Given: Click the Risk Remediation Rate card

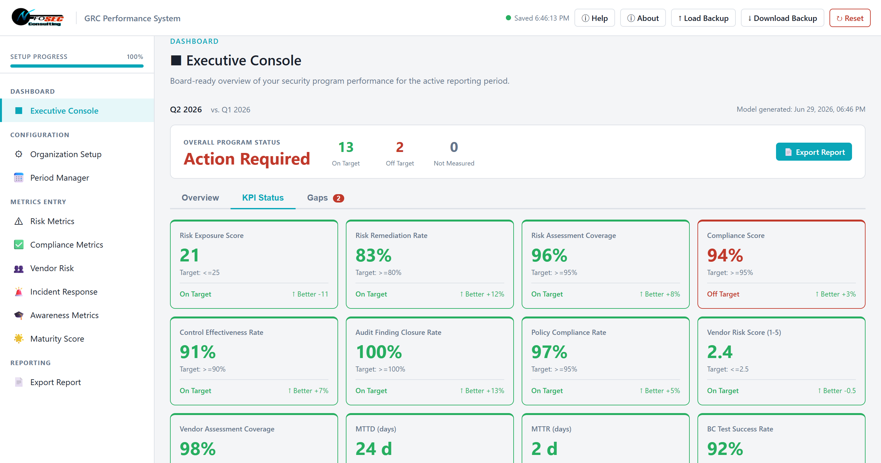Looking at the screenshot, I should [x=430, y=264].
